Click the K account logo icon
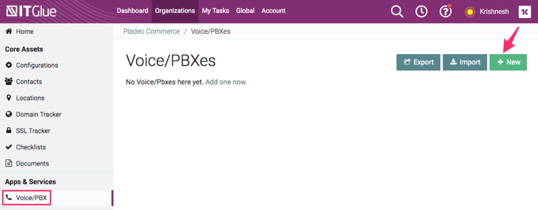Screen dimensions: 538x210 [525, 12]
